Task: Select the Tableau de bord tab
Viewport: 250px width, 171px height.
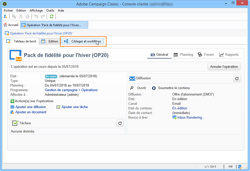Action: click(x=21, y=41)
